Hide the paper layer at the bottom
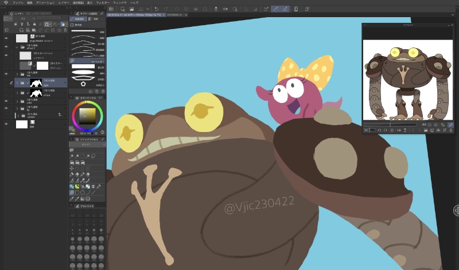 6,124
